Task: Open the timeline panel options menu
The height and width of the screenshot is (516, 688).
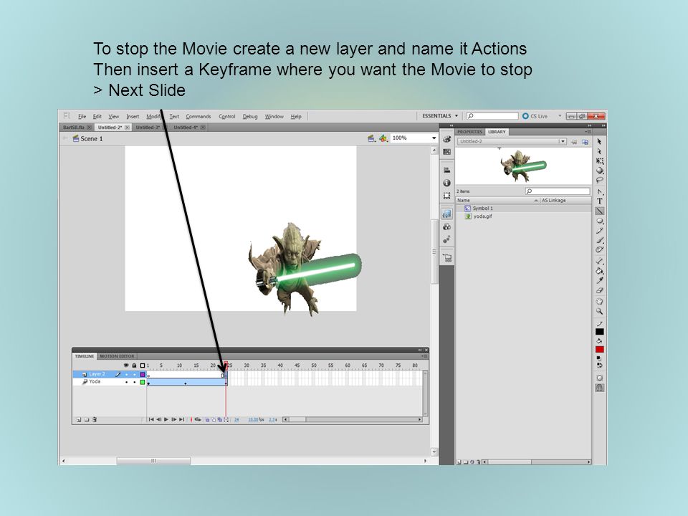Action: point(424,356)
